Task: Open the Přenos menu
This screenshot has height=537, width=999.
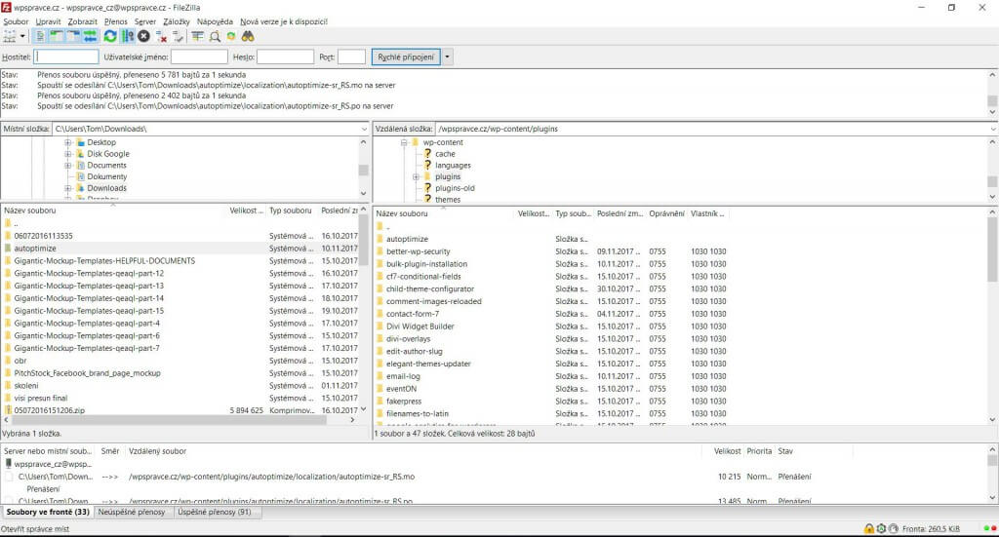Action: (116, 21)
